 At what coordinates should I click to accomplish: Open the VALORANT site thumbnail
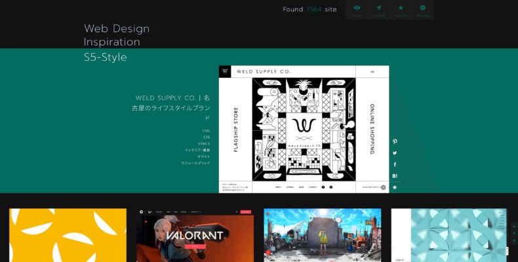(195, 235)
